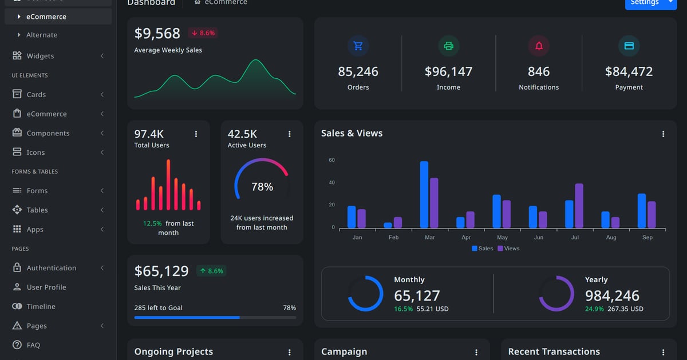Click the eCommerce shopping bag icon
This screenshot has height=360, width=687.
(17, 114)
